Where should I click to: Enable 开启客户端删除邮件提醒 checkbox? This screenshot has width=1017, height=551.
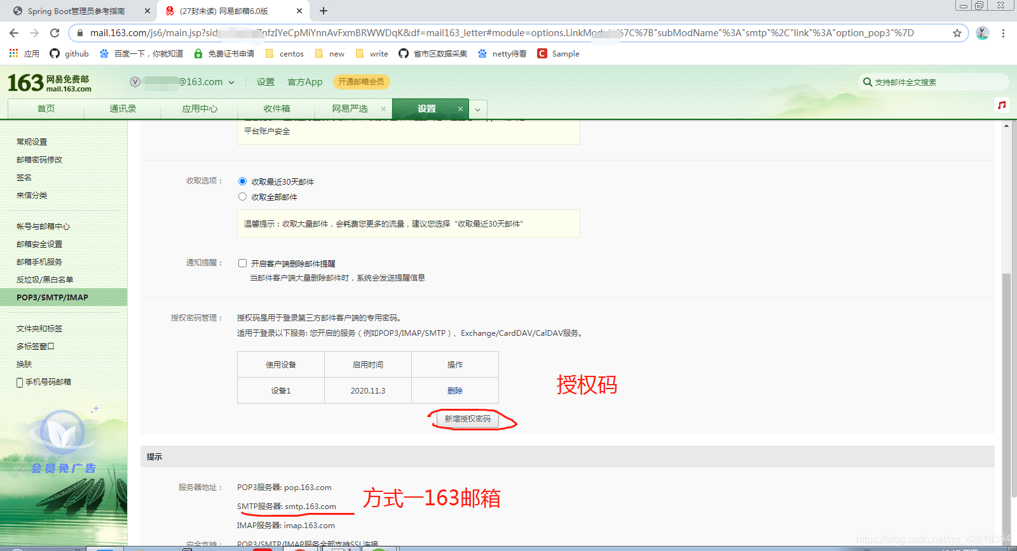click(x=242, y=263)
